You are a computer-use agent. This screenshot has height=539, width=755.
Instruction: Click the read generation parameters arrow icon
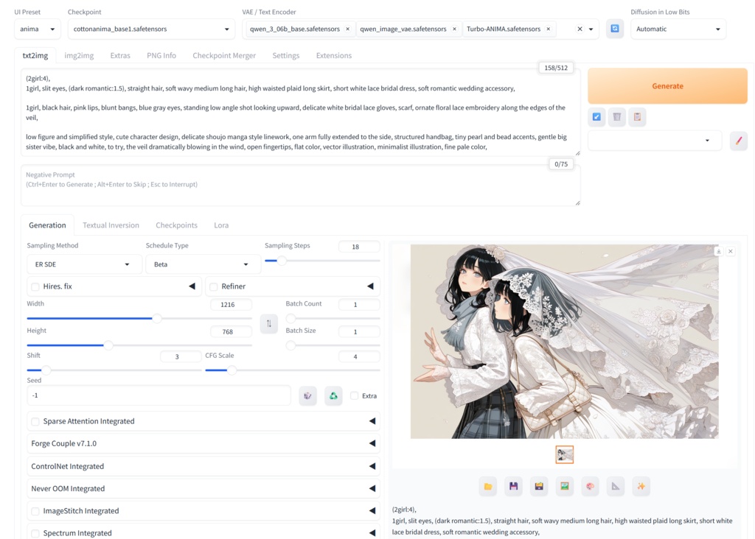(596, 117)
